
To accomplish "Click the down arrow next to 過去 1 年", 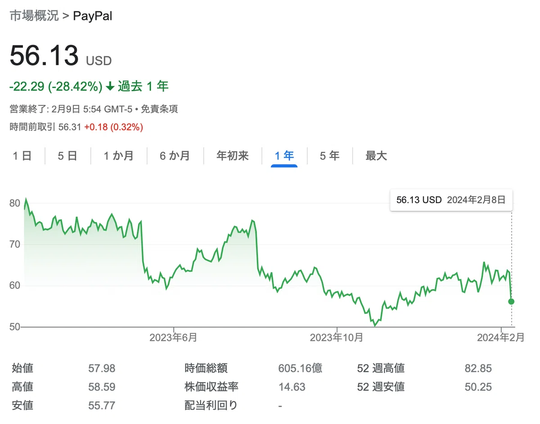I will 110,86.
